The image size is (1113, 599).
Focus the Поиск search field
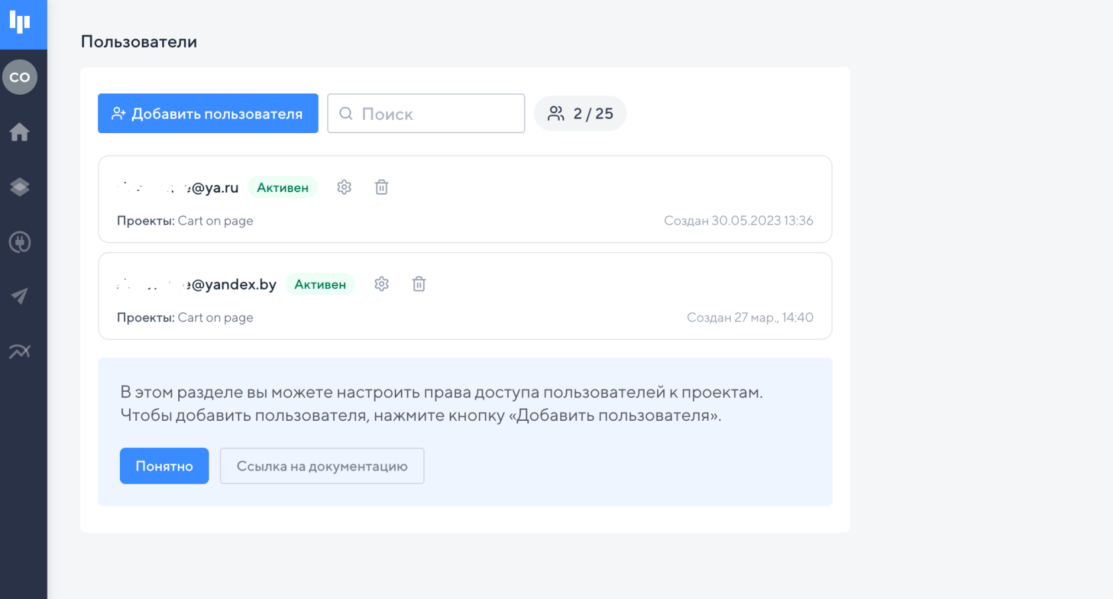(426, 113)
